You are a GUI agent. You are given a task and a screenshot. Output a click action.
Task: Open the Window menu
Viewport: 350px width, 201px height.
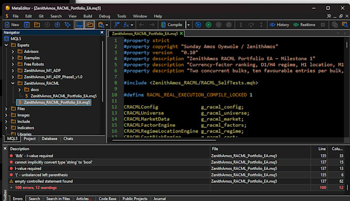pos(140,16)
